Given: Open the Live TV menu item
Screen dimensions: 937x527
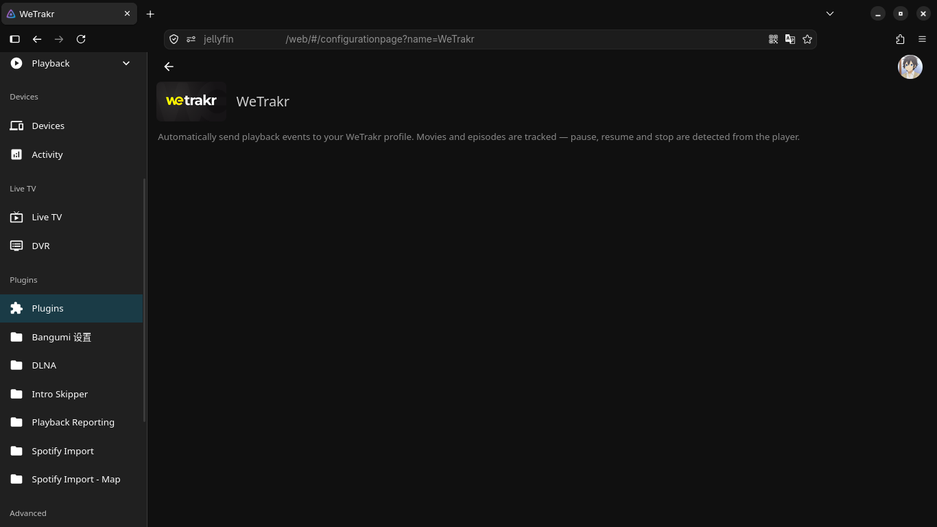Looking at the screenshot, I should click(x=71, y=217).
